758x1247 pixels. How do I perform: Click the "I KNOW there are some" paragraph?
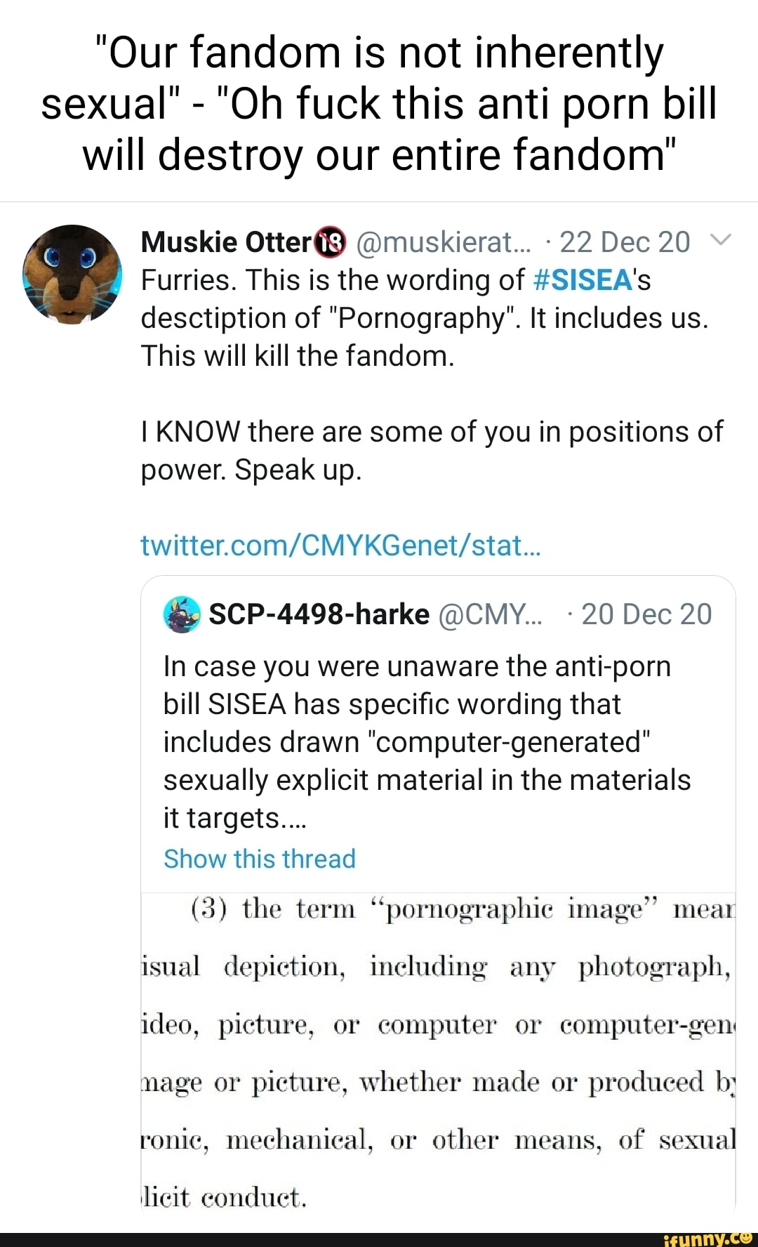pos(431,450)
